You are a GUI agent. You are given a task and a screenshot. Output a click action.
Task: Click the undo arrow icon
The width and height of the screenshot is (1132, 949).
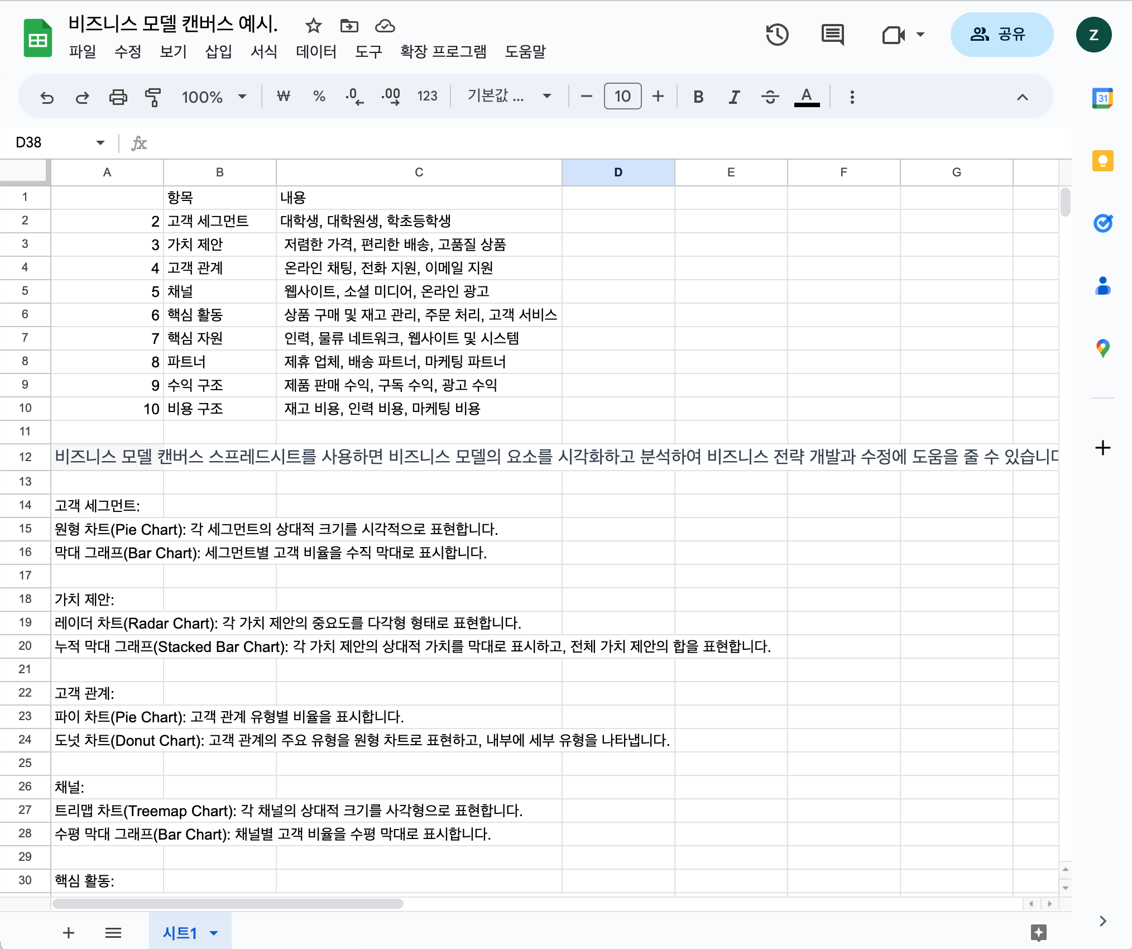coord(47,97)
